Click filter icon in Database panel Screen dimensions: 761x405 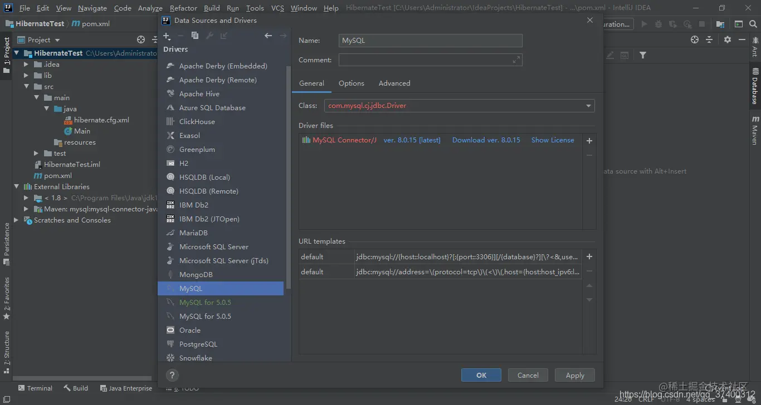[x=643, y=55]
